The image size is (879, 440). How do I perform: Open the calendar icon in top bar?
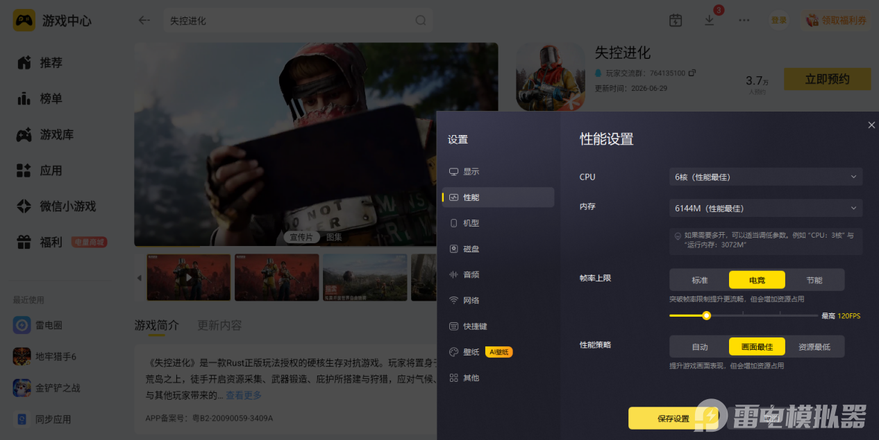pos(676,20)
